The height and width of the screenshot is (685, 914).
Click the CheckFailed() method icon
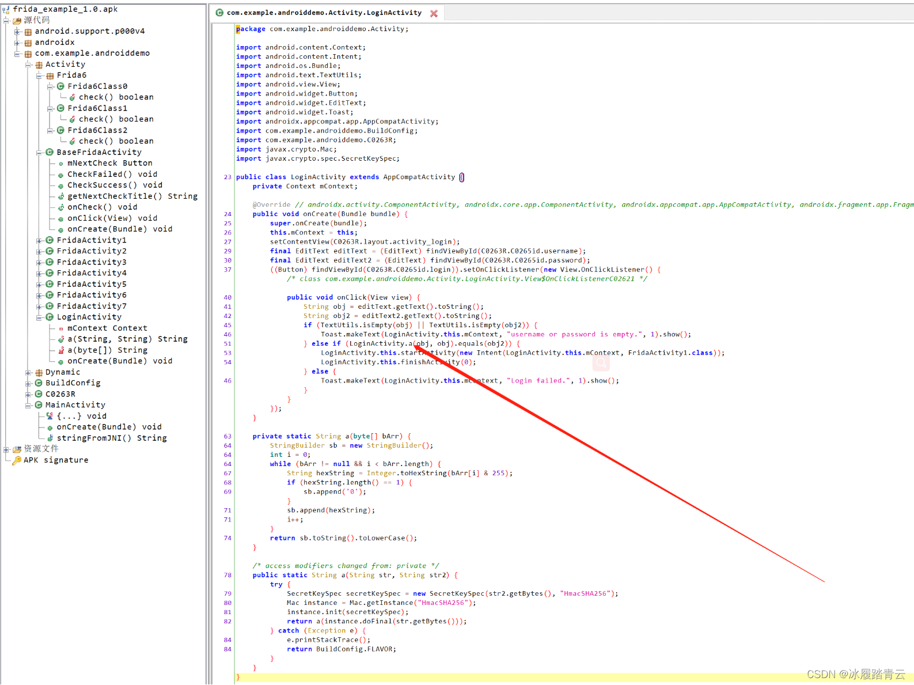tap(60, 175)
